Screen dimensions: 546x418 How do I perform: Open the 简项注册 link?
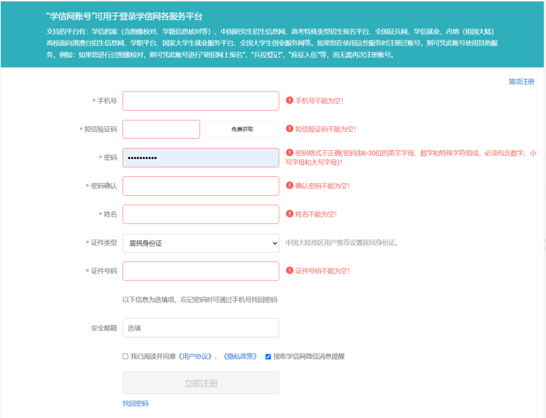(x=521, y=82)
